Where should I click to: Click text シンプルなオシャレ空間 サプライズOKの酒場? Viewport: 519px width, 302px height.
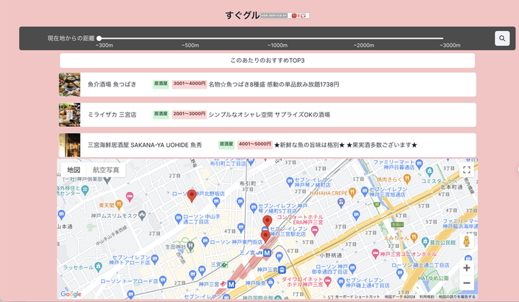click(269, 115)
